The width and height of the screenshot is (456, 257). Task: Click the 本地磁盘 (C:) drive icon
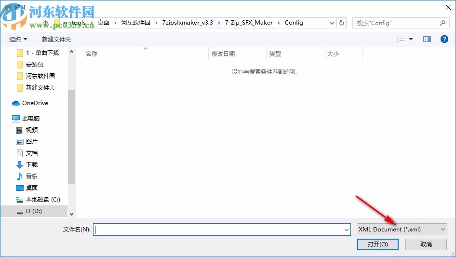point(19,200)
